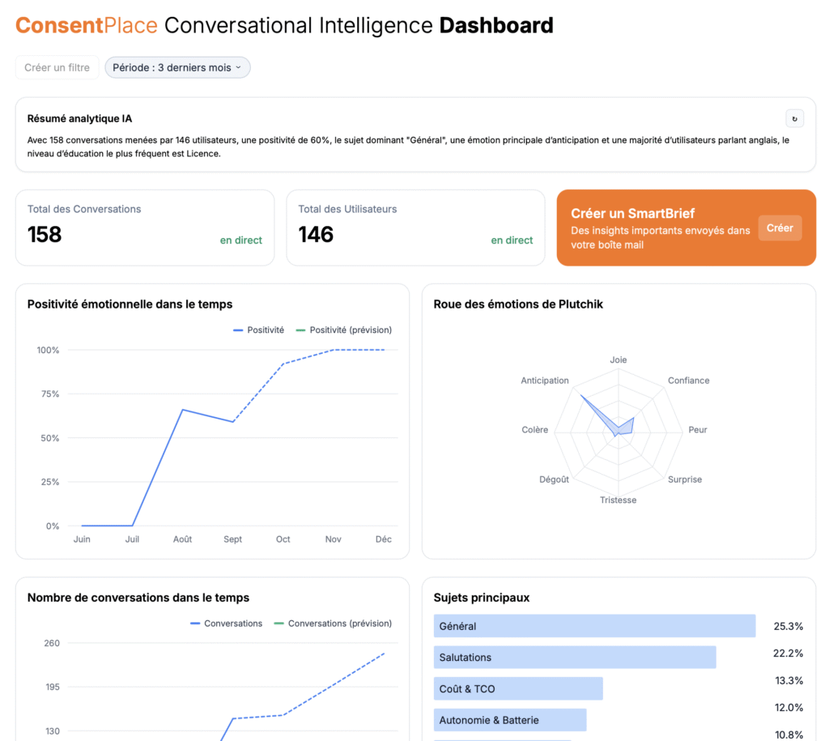
Task: Click the Résumé analytique IA heading
Action: pos(80,118)
